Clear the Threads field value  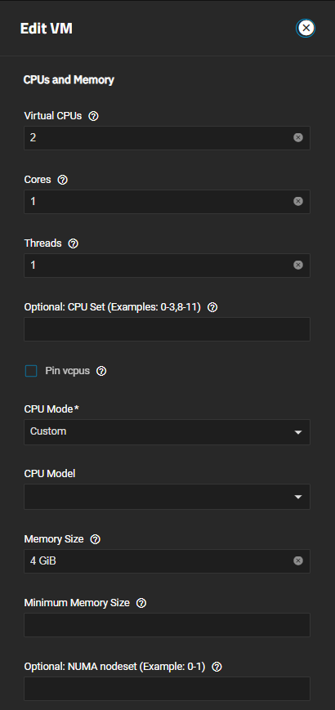point(298,265)
